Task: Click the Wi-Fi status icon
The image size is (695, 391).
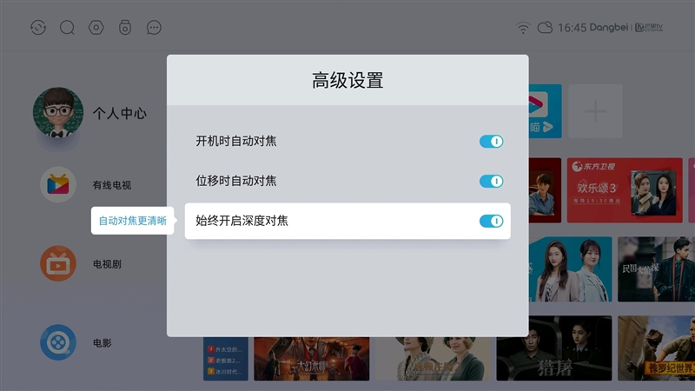Action: (x=523, y=28)
